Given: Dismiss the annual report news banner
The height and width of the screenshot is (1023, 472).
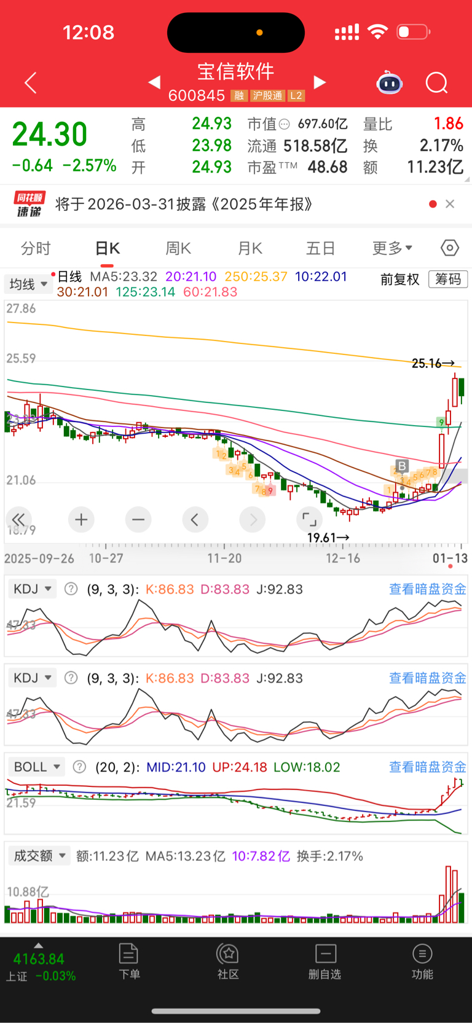Looking at the screenshot, I should point(450,204).
